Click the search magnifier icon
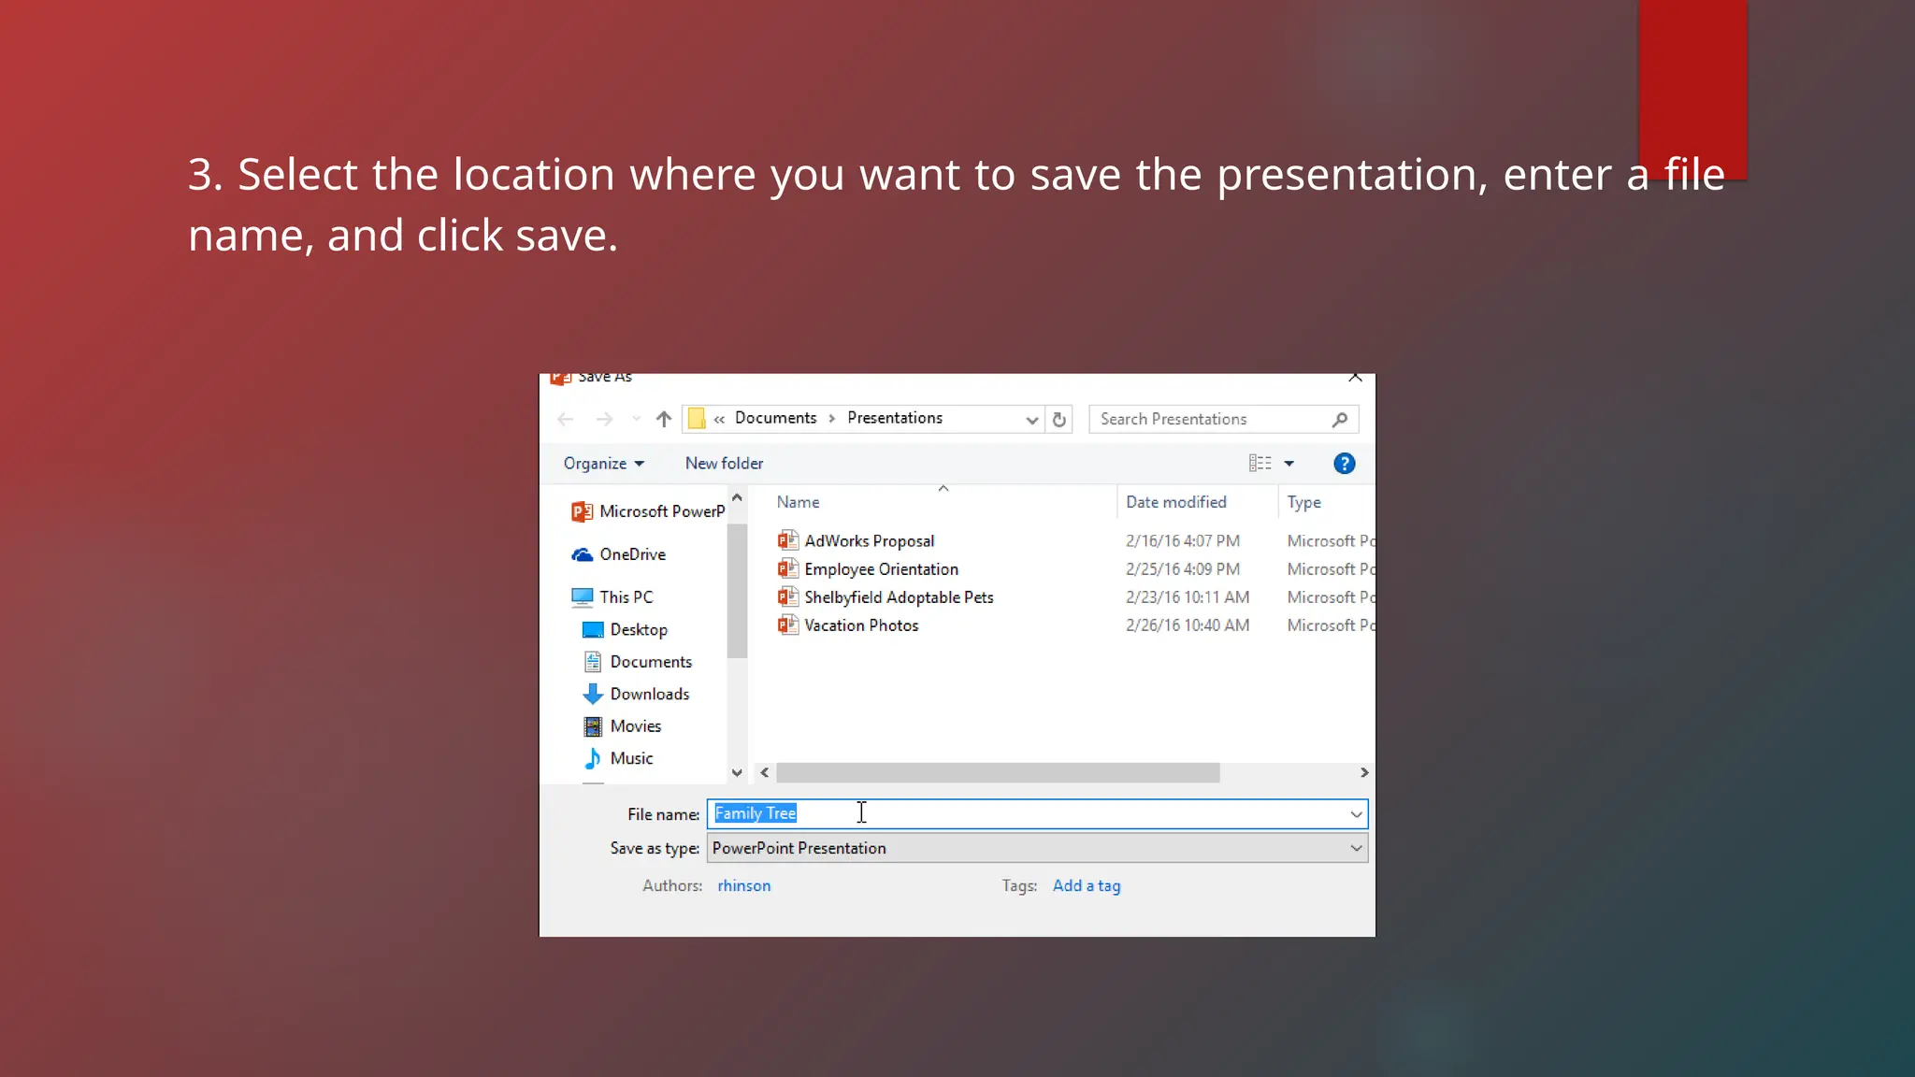The width and height of the screenshot is (1915, 1077). coord(1340,420)
